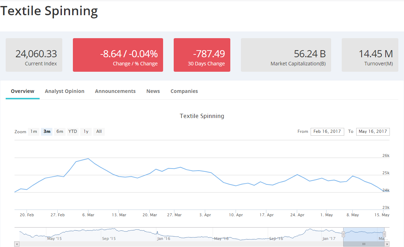The image size is (404, 247).
Task: Click the left range handle on the navigator
Action: coord(343,234)
